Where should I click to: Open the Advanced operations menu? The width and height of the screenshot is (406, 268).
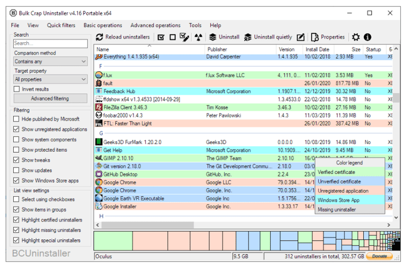[x=155, y=25]
